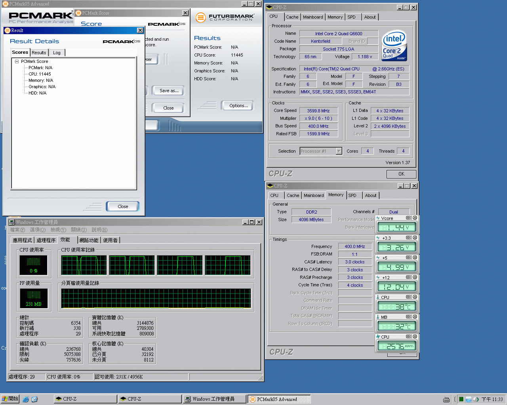Click the green task manager tray icon
Viewport: 507px width, 405px height.
coord(461,399)
